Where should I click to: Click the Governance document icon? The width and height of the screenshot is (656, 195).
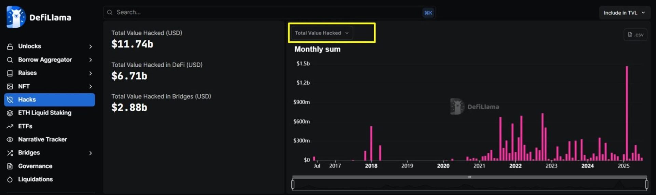pyautogui.click(x=10, y=166)
